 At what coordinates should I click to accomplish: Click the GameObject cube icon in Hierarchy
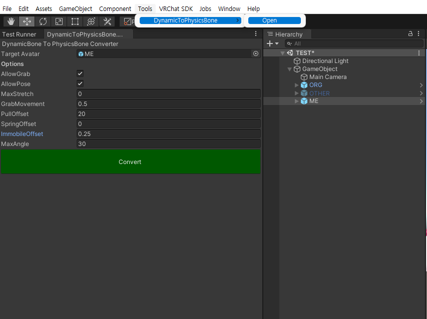(297, 69)
